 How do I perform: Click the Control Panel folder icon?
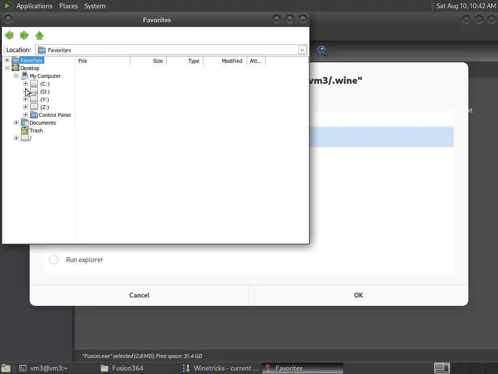pos(34,115)
